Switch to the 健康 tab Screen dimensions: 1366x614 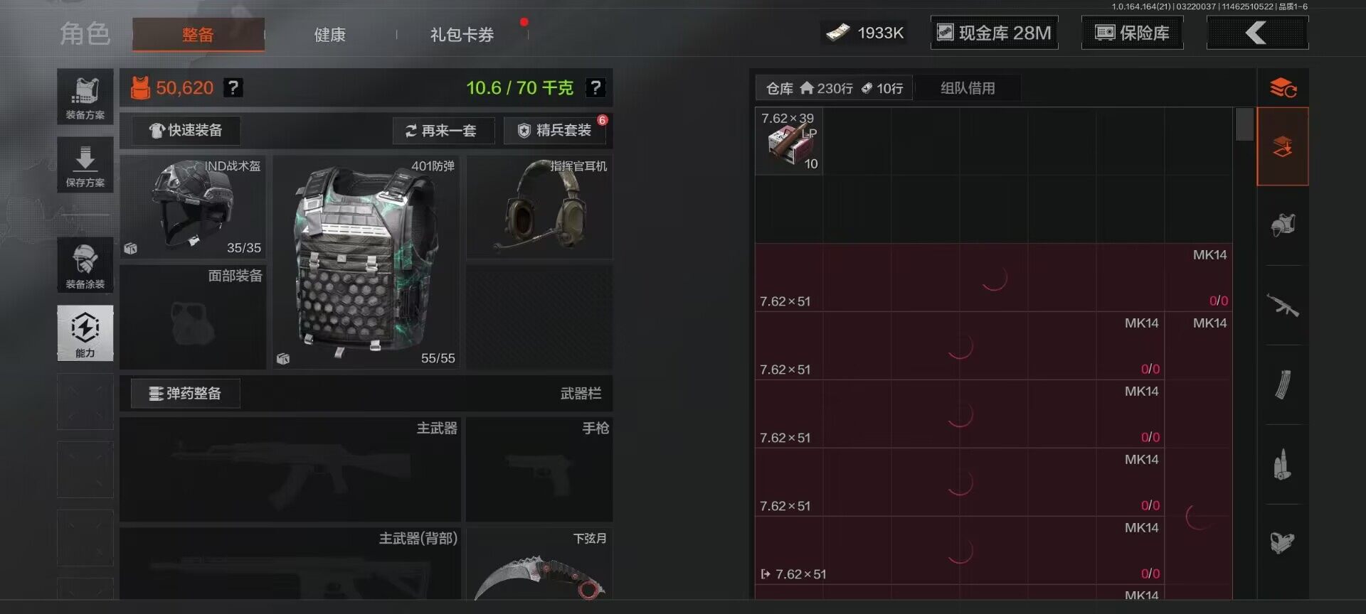pyautogui.click(x=329, y=34)
